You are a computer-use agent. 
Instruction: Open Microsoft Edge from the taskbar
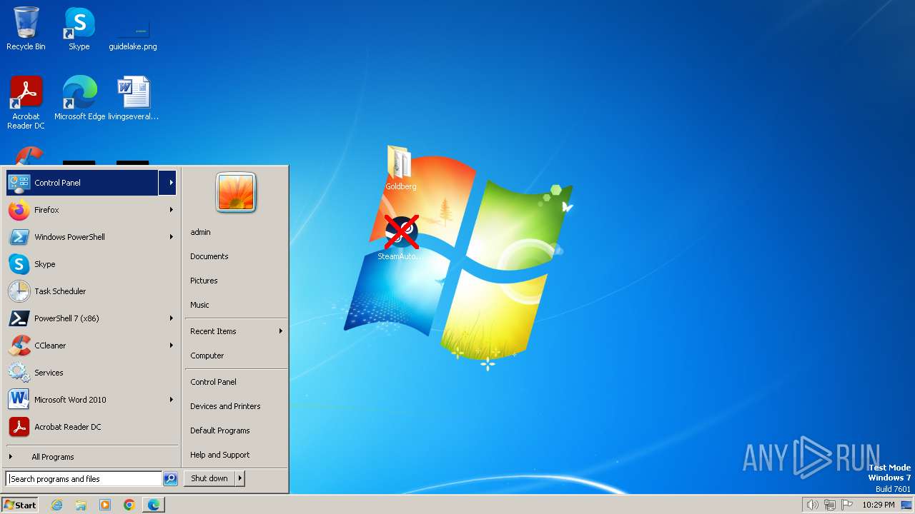(x=154, y=505)
